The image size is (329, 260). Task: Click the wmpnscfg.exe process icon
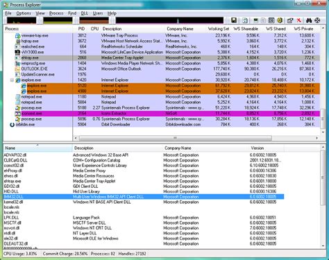coord(17,64)
